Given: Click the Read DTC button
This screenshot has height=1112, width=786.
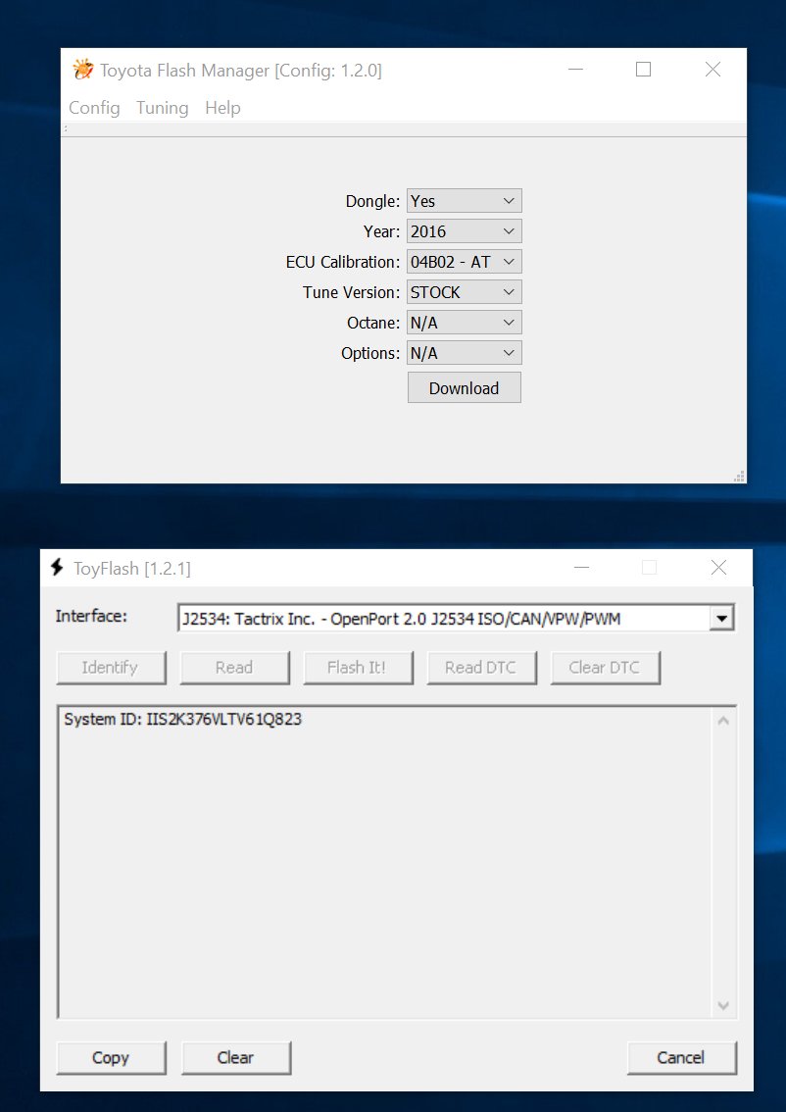Looking at the screenshot, I should [x=481, y=668].
